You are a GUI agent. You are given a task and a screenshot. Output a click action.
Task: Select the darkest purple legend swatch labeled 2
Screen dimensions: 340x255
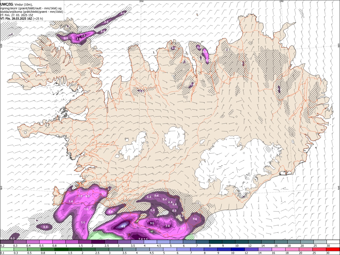(x=98, y=242)
